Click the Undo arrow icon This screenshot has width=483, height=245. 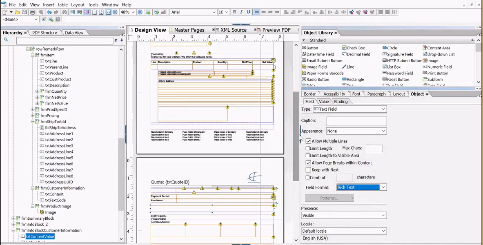pyautogui.click(x=49, y=12)
